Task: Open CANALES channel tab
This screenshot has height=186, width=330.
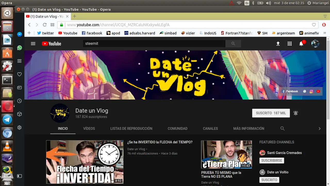Action: [210, 128]
